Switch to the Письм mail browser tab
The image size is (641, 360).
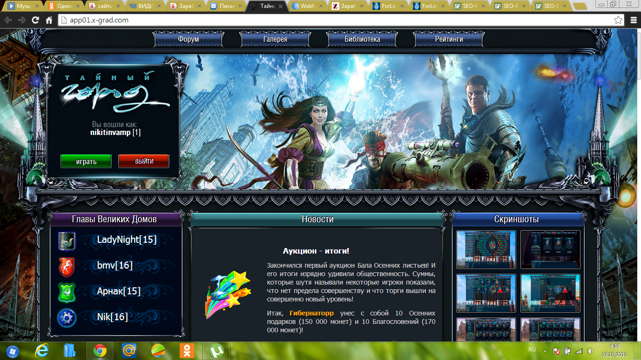point(226,7)
